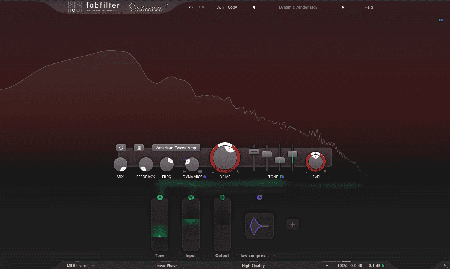The height and width of the screenshot is (269, 450).
Task: Click the modulation dots beside TONE label
Action: (282, 177)
